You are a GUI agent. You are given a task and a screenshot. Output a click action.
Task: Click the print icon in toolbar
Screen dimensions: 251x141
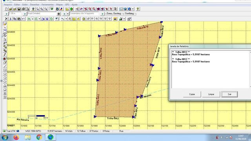pos(24,9)
